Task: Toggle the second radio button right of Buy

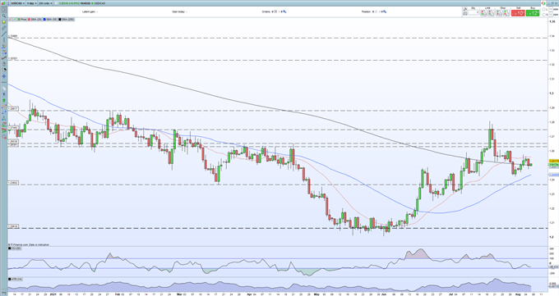Action: [544, 15]
